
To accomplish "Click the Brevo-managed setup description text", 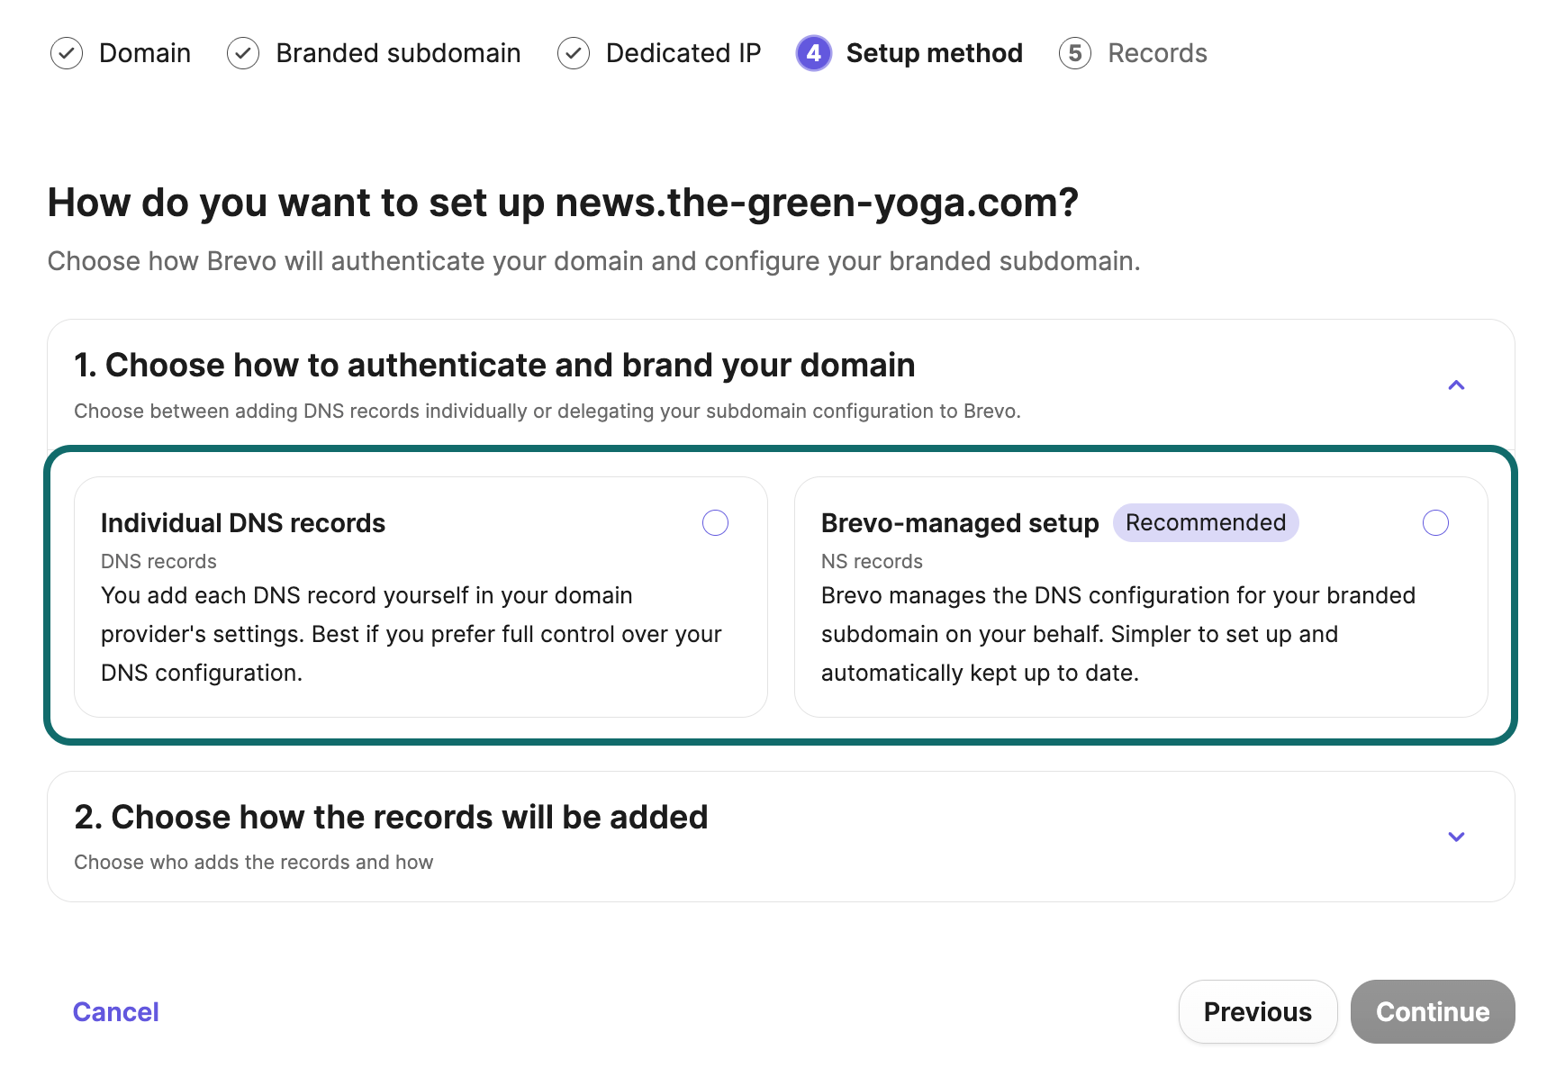I will pos(1118,634).
